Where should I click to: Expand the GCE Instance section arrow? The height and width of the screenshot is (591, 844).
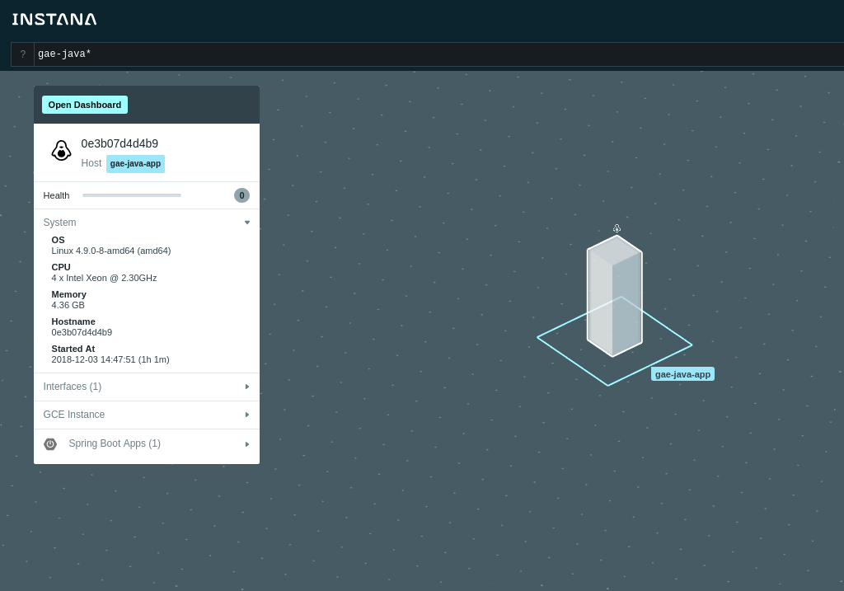(247, 415)
